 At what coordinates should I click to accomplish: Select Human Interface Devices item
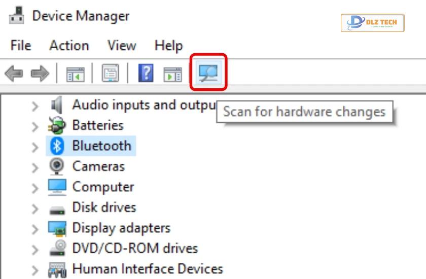148,269
